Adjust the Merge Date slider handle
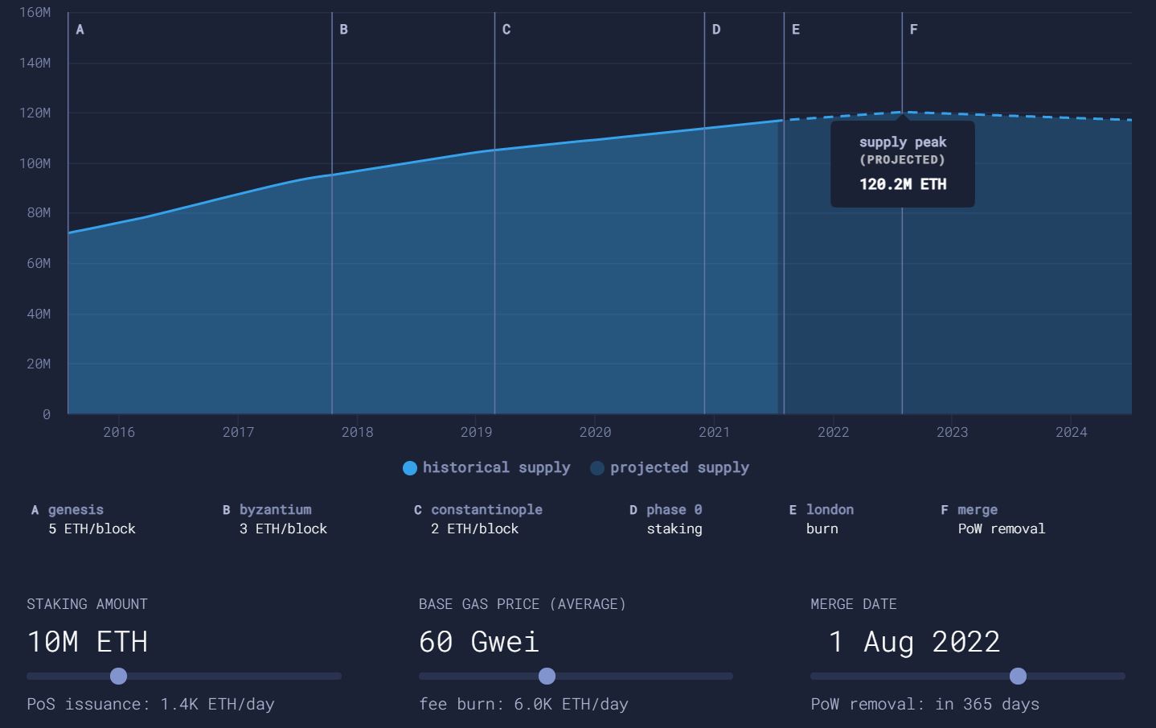The image size is (1156, 728). click(1018, 676)
